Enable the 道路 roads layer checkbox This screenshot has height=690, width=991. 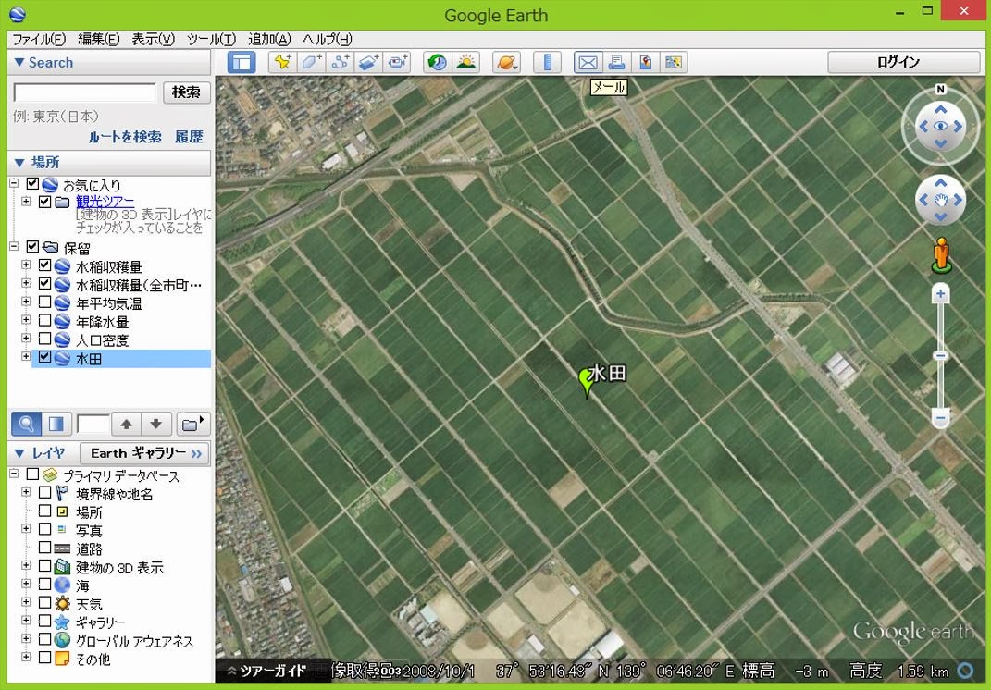44,548
